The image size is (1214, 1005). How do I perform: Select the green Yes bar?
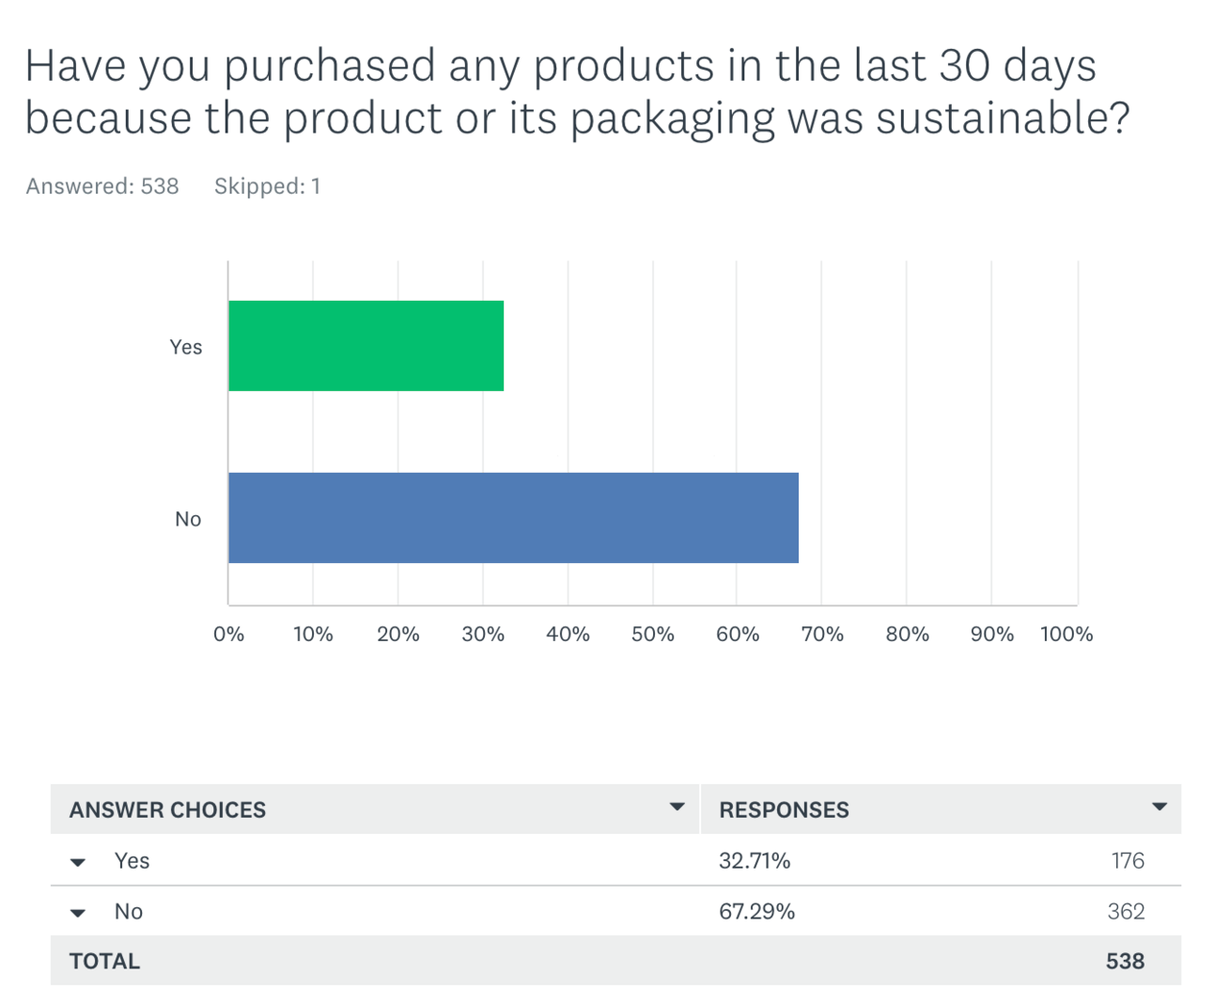coord(366,346)
